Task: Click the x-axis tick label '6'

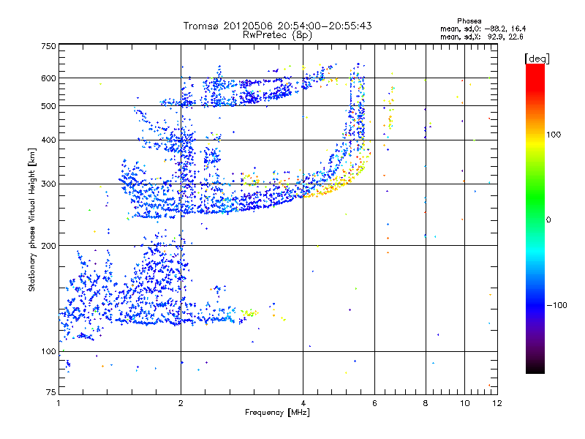Action: coord(374,403)
